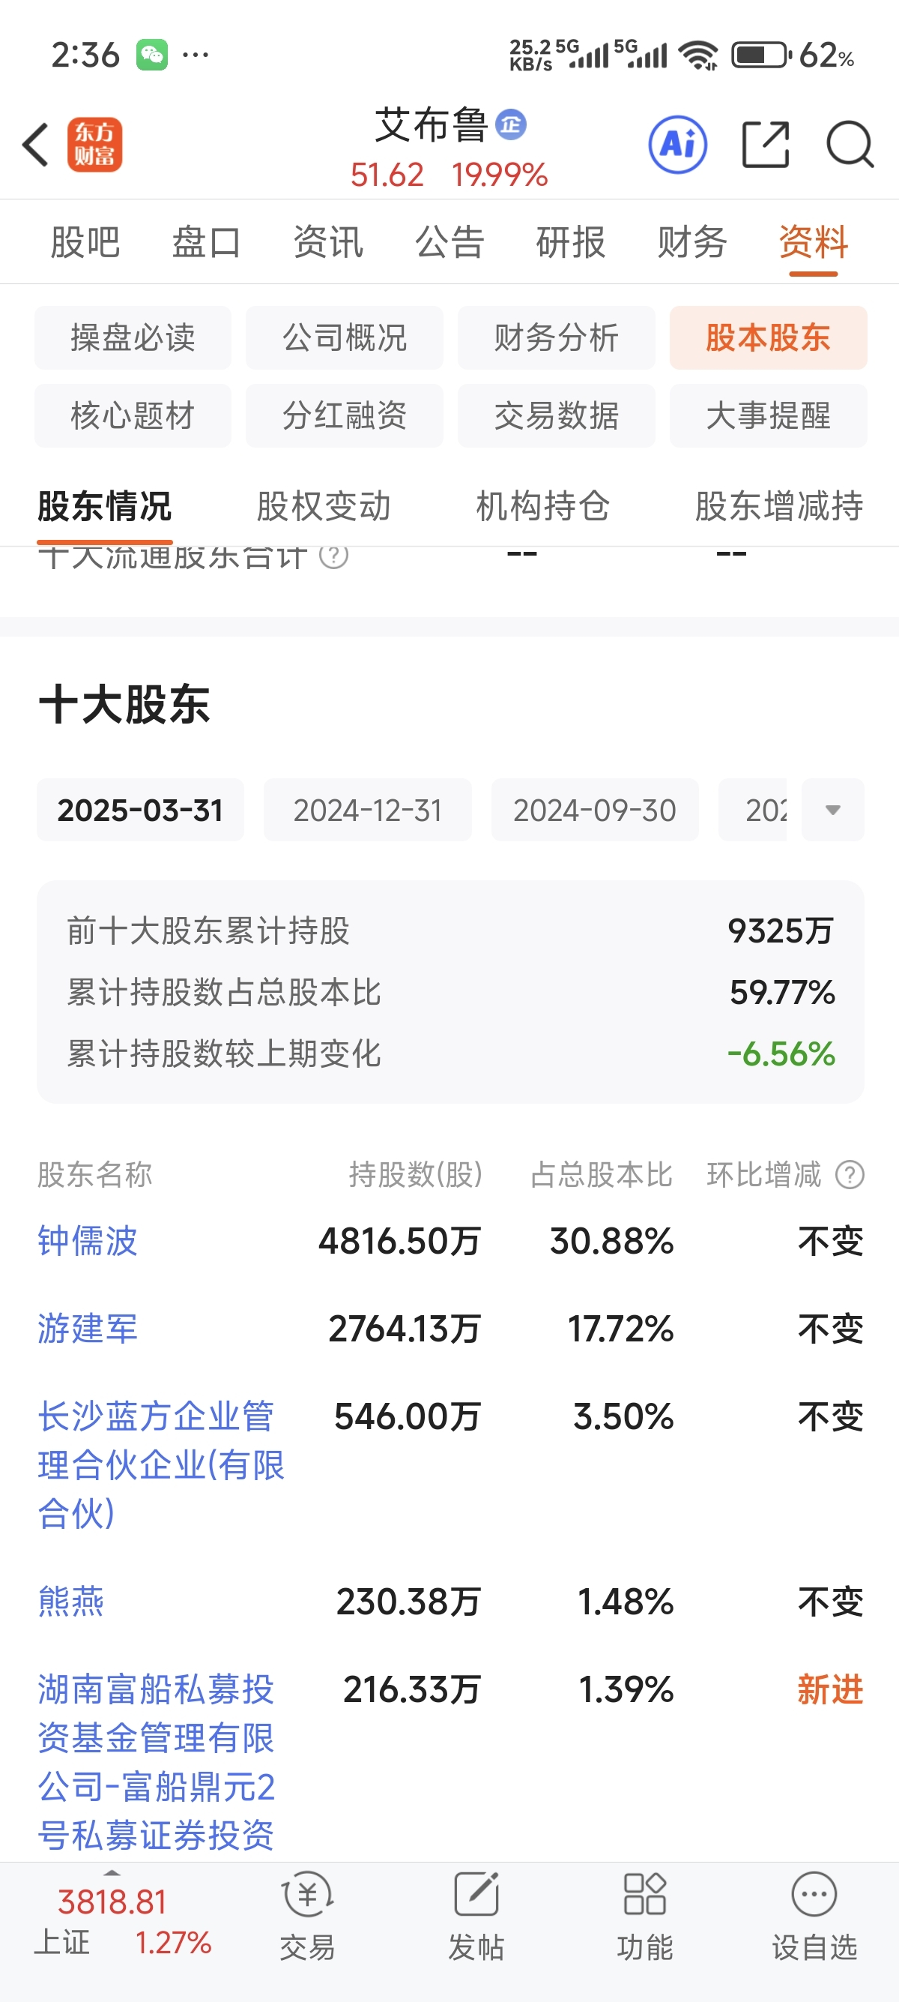Tap the 交易数据 button
The image size is (899, 2002).
557,416
